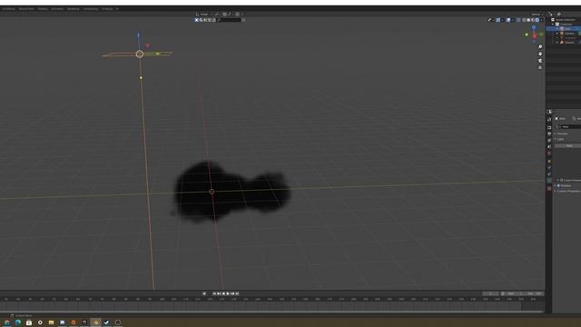Open Microsoft Edge from the taskbar
Image resolution: width=581 pixels, height=327 pixels.
[x=18, y=322]
